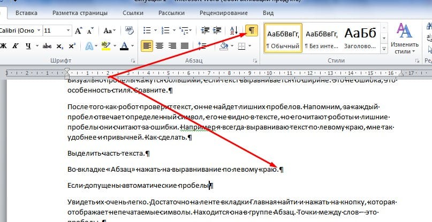
Task: Switch to the Рассылки tab
Action: point(171,13)
